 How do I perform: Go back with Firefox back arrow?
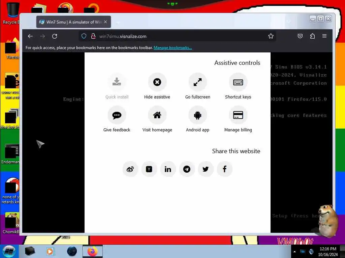click(30, 36)
